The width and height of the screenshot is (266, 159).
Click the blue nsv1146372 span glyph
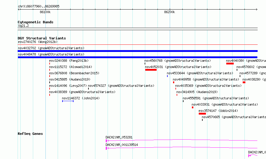pyautogui.click(x=68, y=101)
